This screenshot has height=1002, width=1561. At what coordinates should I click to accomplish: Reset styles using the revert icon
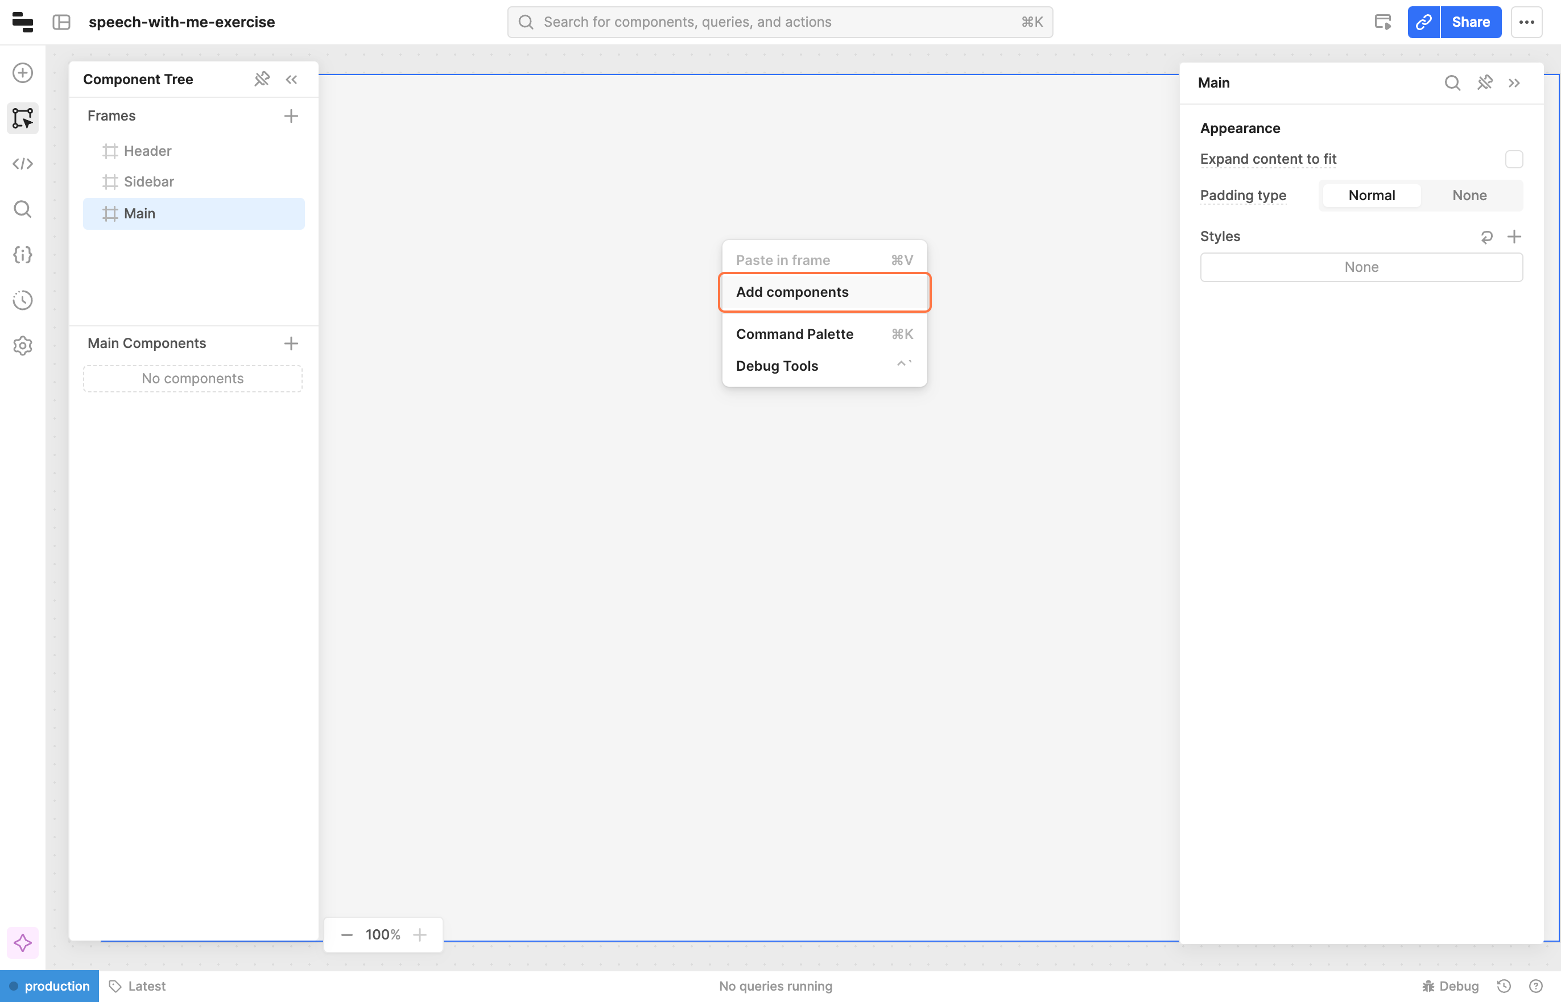click(1486, 237)
